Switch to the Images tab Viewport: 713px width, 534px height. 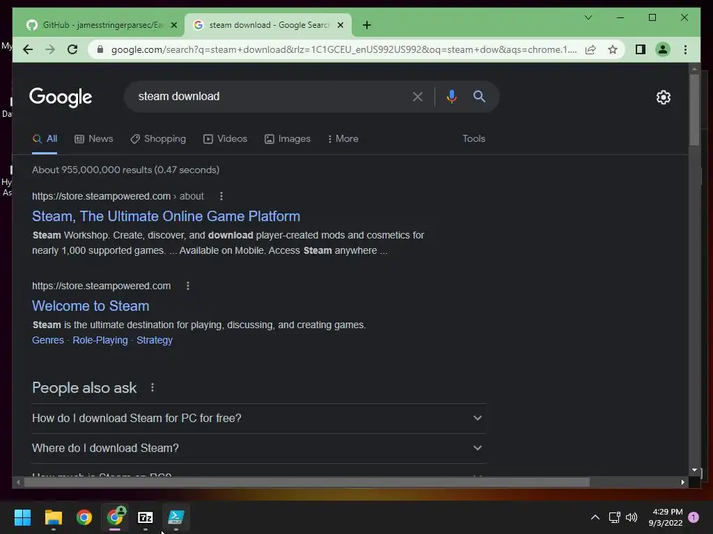point(288,139)
